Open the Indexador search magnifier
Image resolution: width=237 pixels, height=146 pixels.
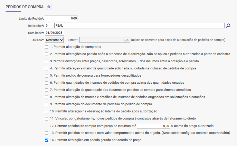point(228,26)
